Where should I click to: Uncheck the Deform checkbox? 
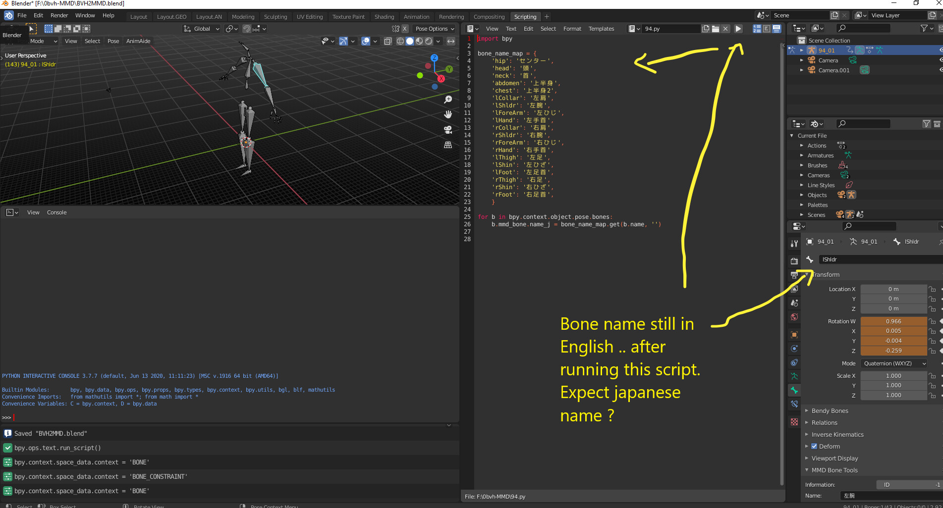[814, 446]
